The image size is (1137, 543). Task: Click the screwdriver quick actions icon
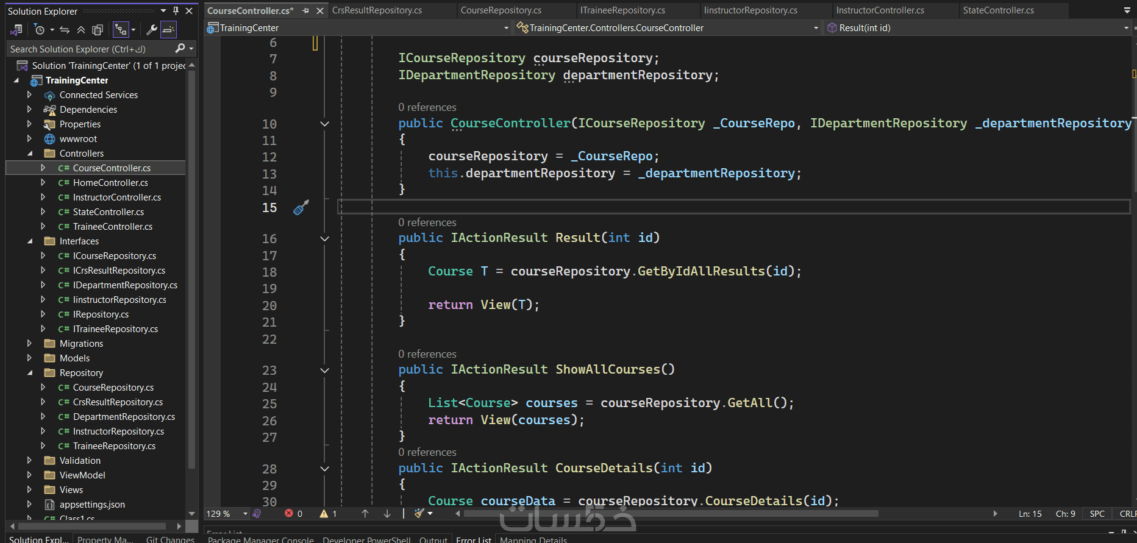(301, 208)
